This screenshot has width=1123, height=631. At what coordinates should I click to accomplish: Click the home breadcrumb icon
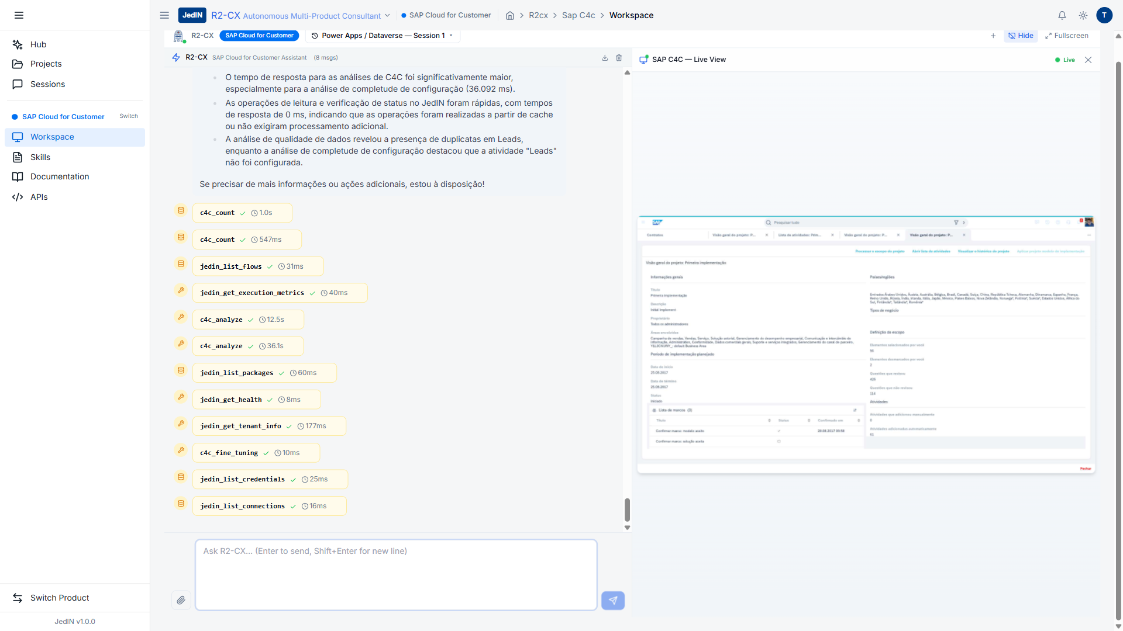[510, 16]
